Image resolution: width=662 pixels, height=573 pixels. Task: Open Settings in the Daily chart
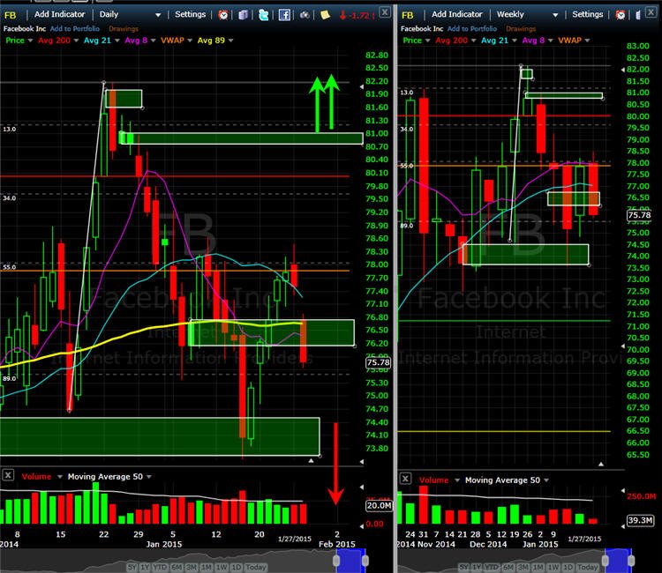pos(190,14)
